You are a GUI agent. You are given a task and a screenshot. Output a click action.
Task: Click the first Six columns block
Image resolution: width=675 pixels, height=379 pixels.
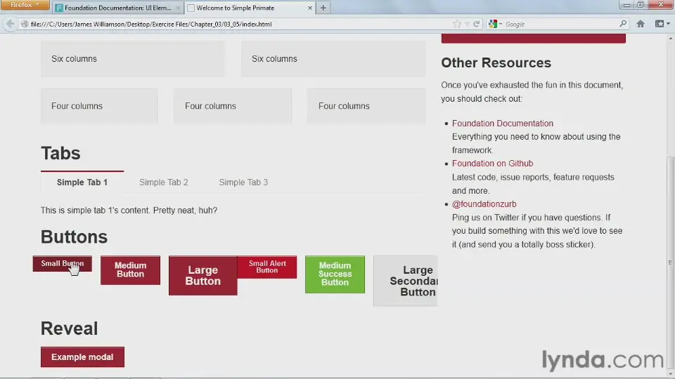click(133, 59)
